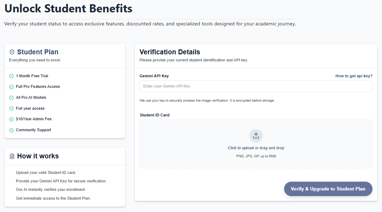Click check icon next to Full year access

pyautogui.click(x=11, y=109)
